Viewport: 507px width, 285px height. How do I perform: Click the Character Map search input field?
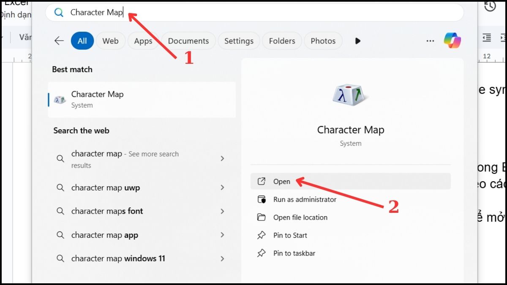click(x=253, y=13)
